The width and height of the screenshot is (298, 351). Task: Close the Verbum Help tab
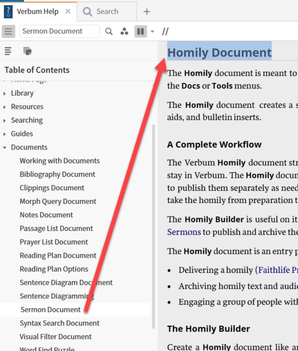coord(68,11)
